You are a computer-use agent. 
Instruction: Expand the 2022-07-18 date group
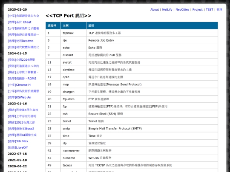pos(17,154)
